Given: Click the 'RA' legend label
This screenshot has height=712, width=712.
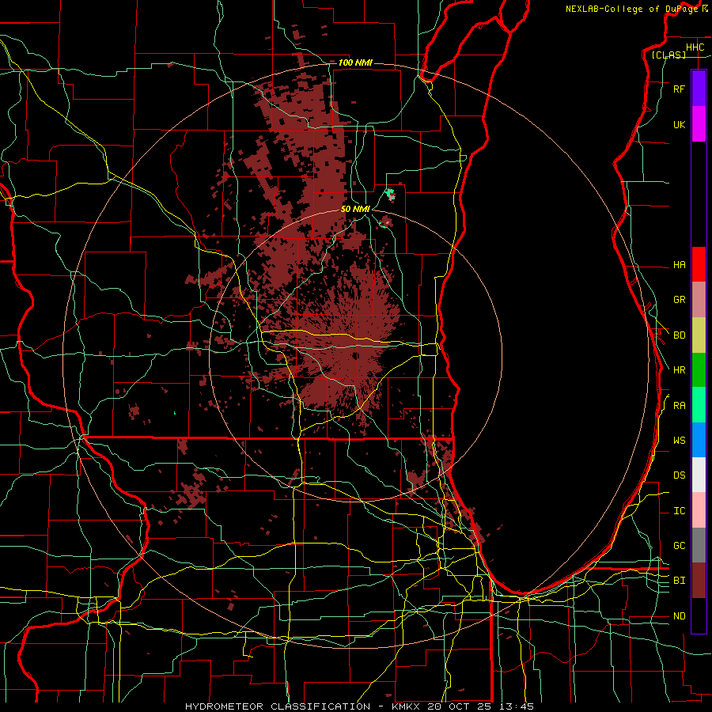Looking at the screenshot, I should [x=679, y=406].
